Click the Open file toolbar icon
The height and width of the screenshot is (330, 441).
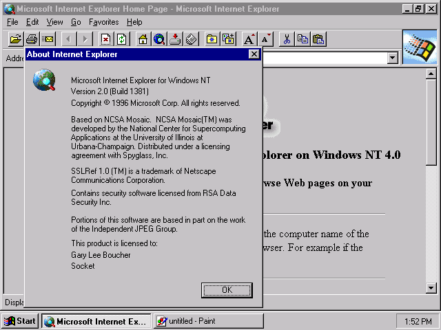click(15, 39)
